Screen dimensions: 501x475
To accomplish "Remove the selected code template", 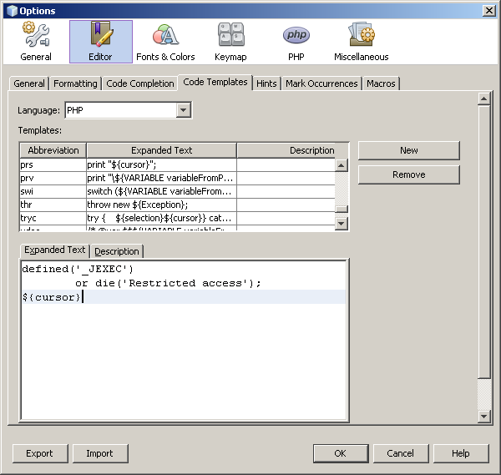I will [x=408, y=174].
